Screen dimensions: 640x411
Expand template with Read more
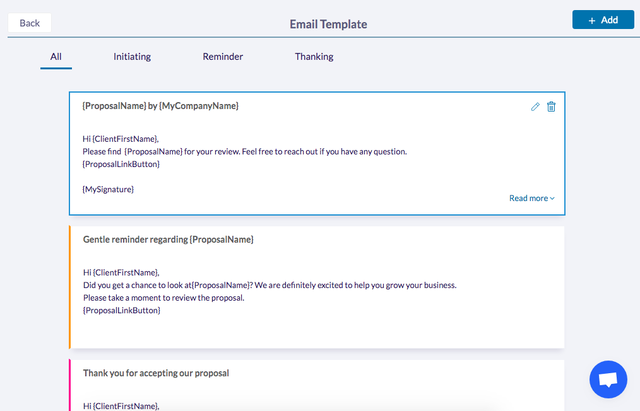[x=532, y=198]
